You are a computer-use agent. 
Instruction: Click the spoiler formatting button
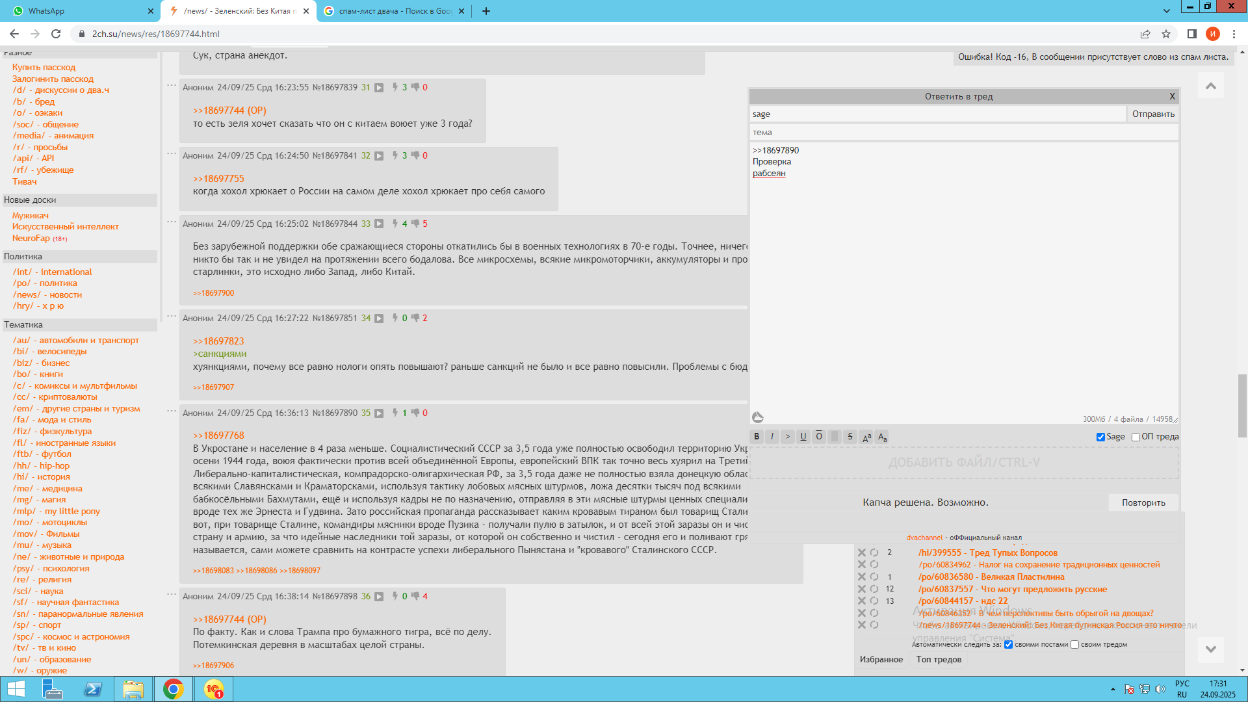[x=835, y=437]
